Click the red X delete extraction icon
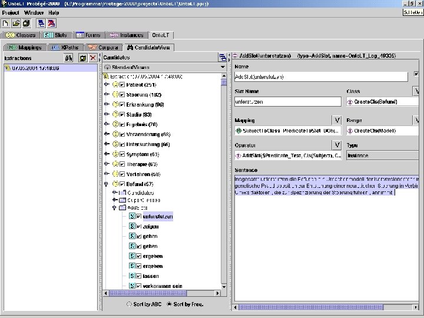424x318 pixels. click(x=92, y=58)
